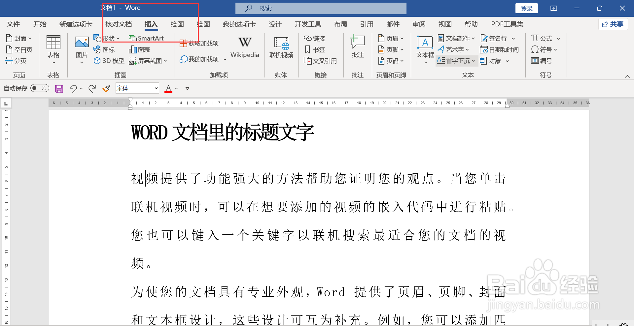The width and height of the screenshot is (634, 326).
Task: Insert a text box (文本框)
Action: [x=425, y=49]
